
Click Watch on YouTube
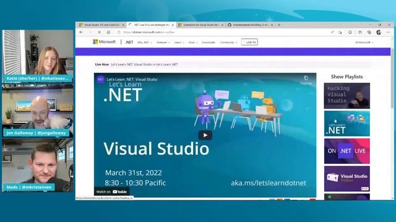coord(111,192)
